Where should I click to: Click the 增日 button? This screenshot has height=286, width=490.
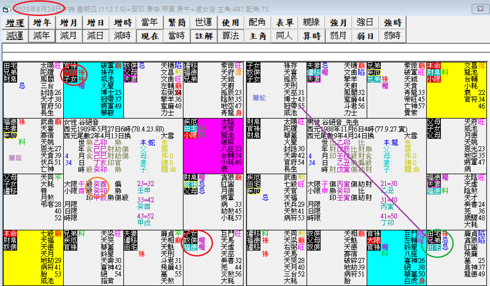point(96,22)
